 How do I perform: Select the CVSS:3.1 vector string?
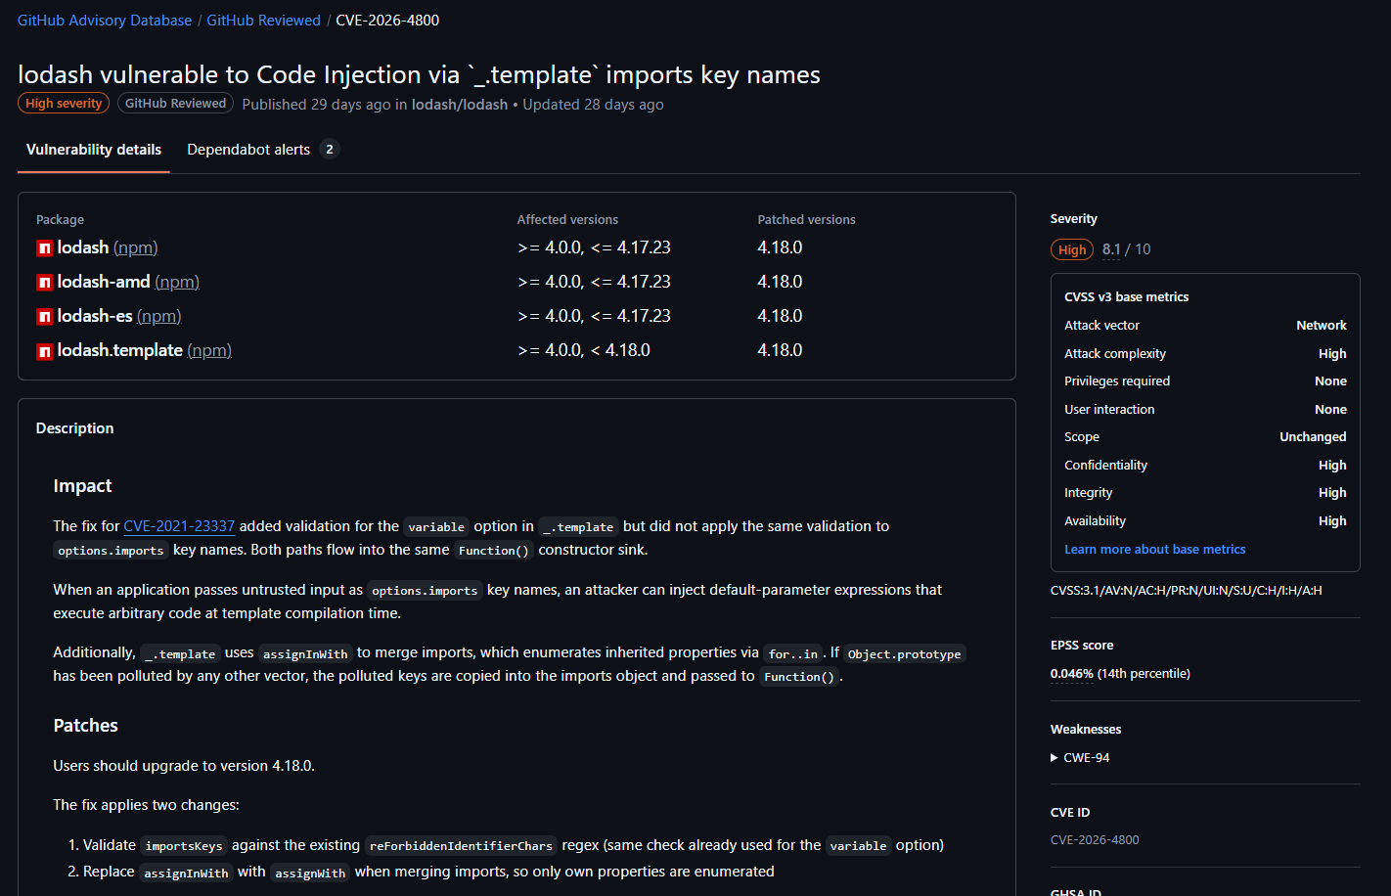[x=1186, y=591]
